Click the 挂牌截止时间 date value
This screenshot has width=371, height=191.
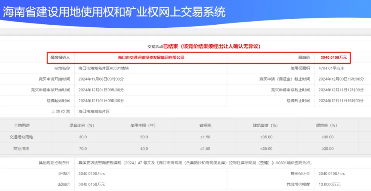tap(341, 101)
